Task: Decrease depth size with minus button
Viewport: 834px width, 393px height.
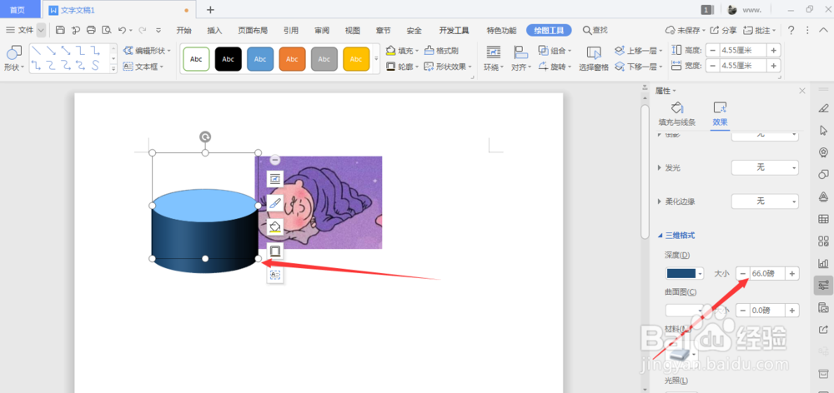Action: (742, 273)
